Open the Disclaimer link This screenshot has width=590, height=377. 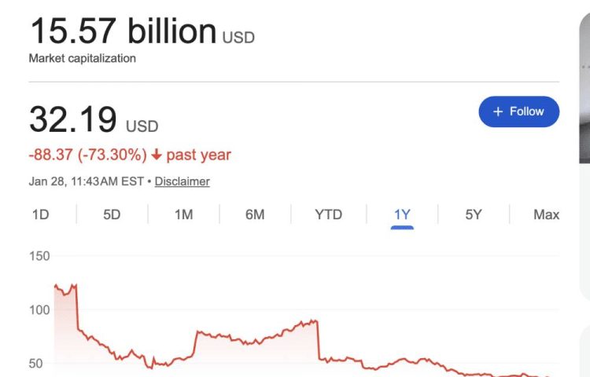point(182,181)
